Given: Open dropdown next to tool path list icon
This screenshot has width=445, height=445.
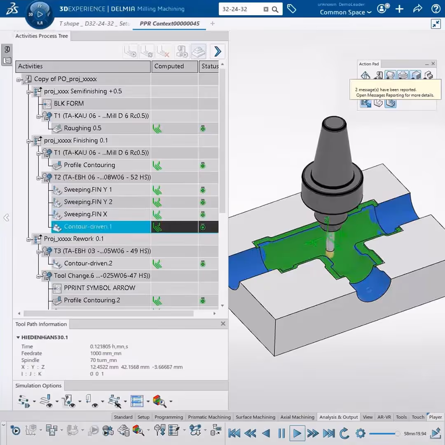Looking at the screenshot, I should click(x=148, y=401).
